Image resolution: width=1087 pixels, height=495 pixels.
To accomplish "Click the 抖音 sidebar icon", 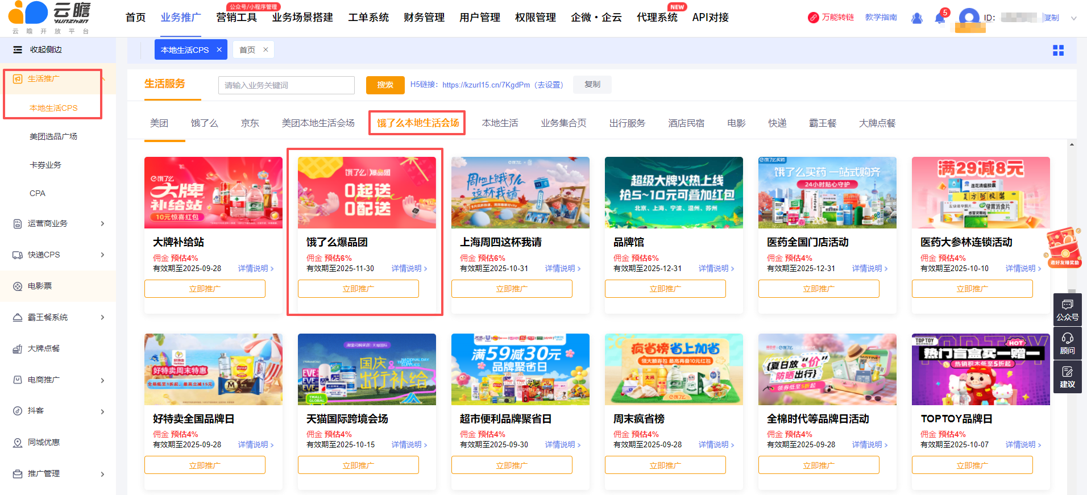I will 18,411.
